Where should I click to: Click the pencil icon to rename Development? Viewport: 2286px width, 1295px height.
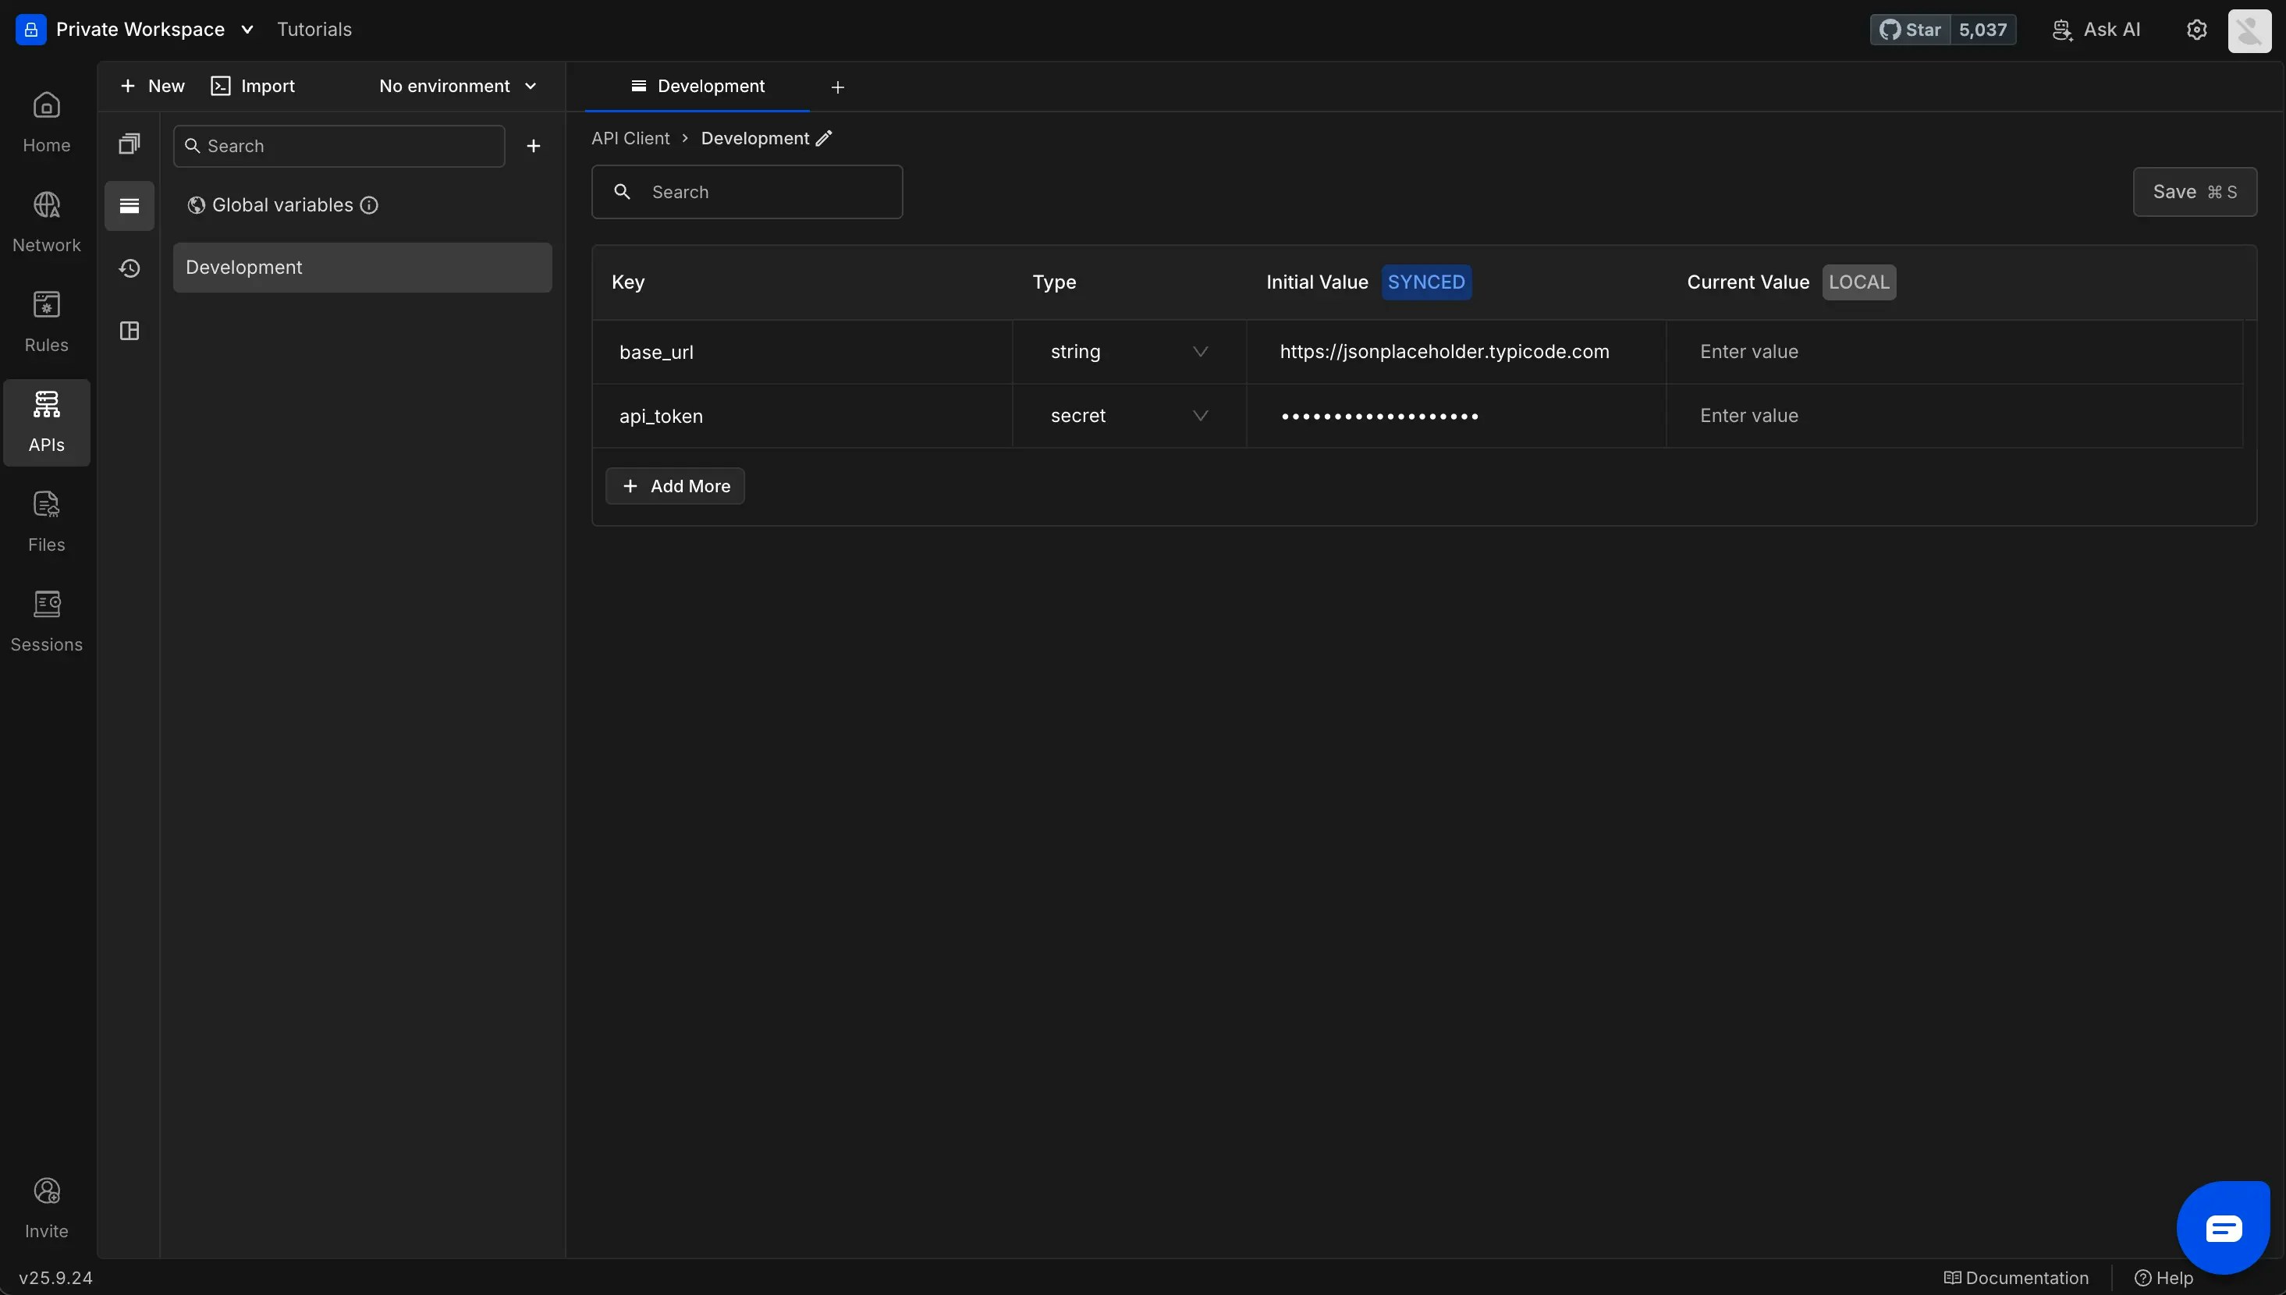pyautogui.click(x=824, y=138)
